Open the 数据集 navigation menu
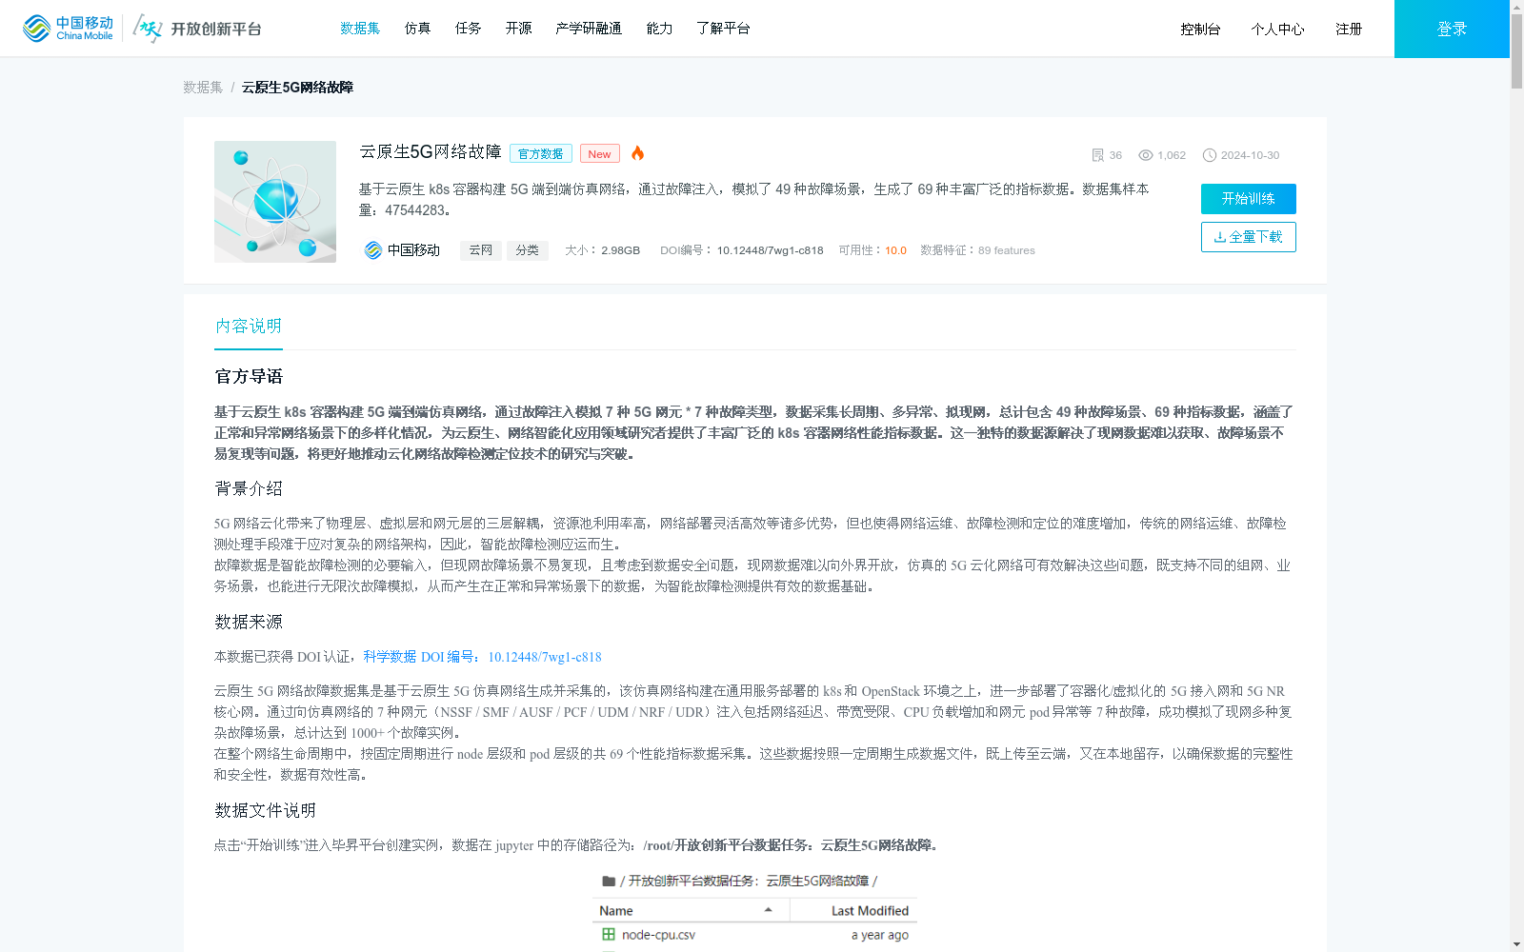1524x952 pixels. point(360,29)
